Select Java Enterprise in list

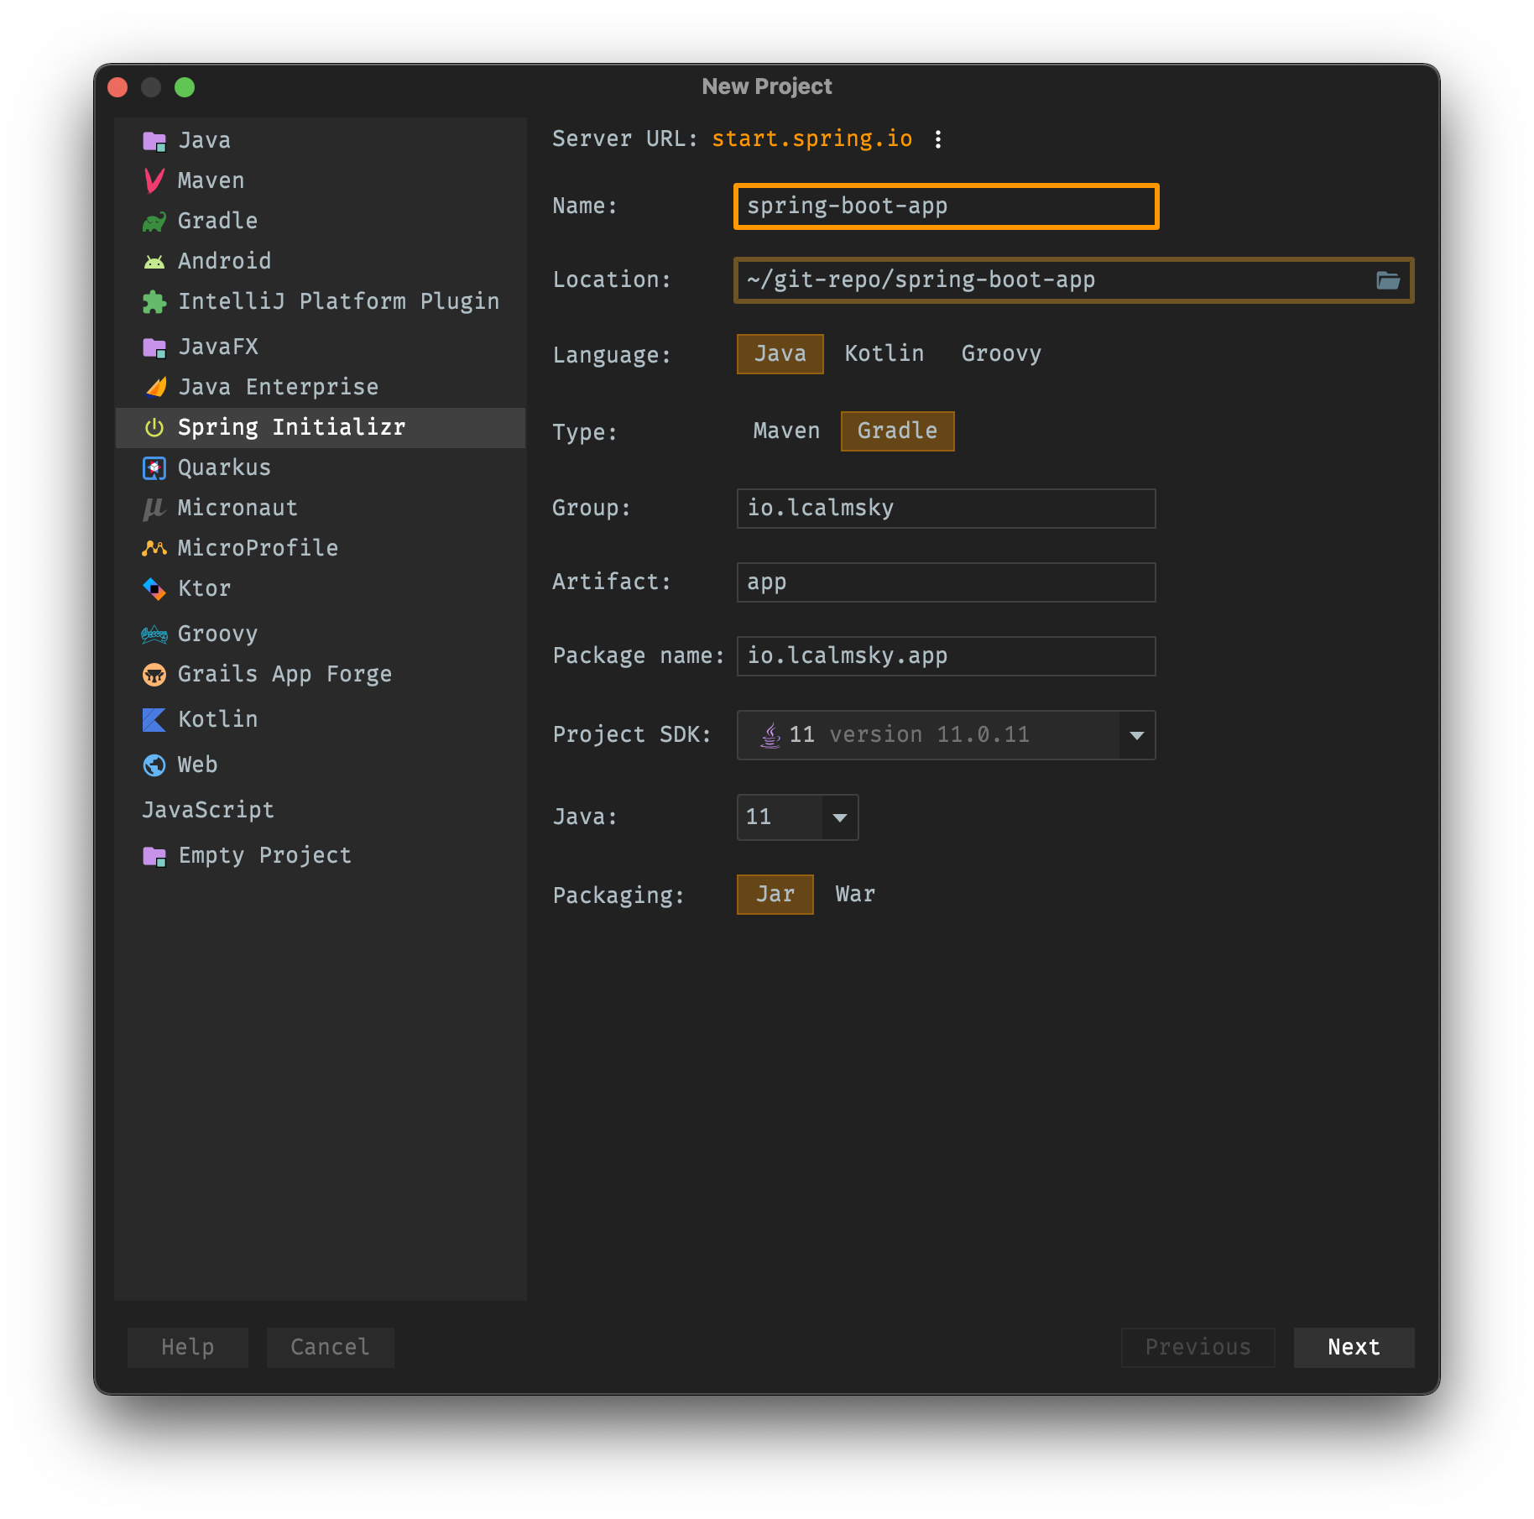[x=321, y=388]
